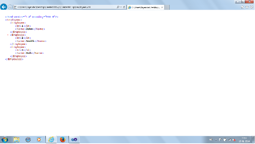The image size is (255, 144).
Task: Click the second opening Employee tag
Action: tap(18, 35)
